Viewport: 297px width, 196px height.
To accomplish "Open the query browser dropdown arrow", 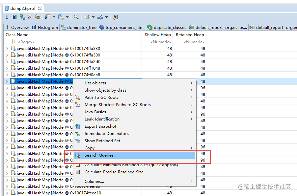I will [x=67, y=17].
